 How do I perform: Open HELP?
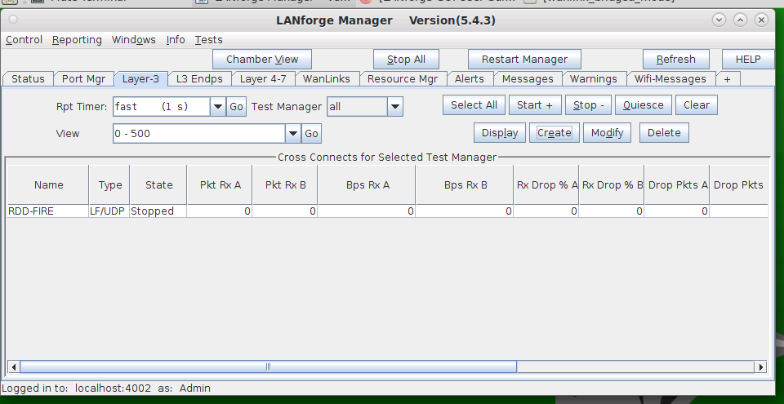pyautogui.click(x=748, y=59)
